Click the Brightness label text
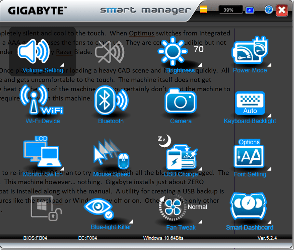This screenshot has height=250, width=294. click(x=180, y=70)
